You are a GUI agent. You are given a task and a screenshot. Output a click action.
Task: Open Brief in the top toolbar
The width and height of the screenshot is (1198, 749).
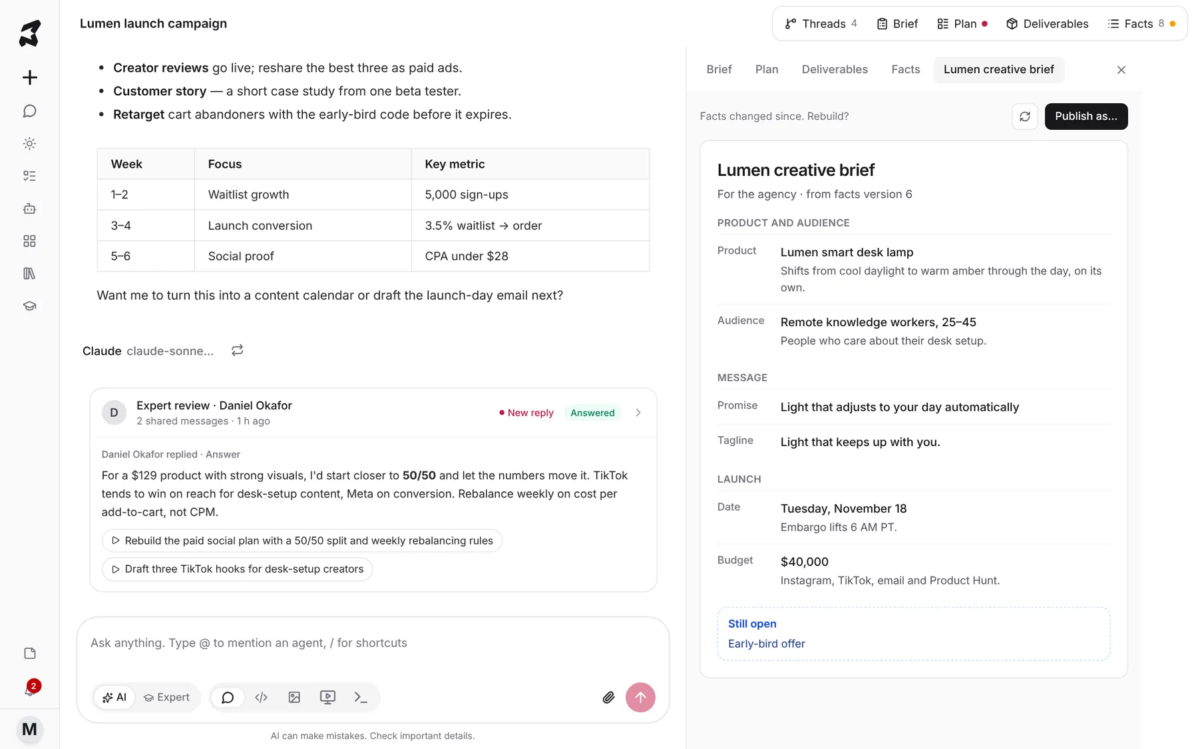[897, 24]
